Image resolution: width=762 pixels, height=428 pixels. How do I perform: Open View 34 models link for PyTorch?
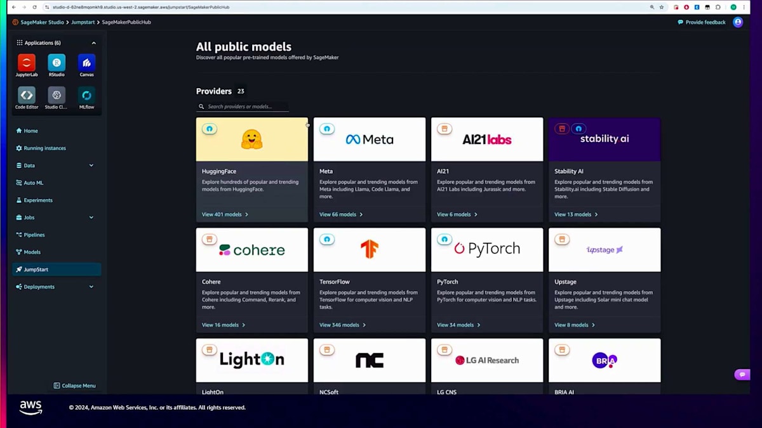[458, 325]
